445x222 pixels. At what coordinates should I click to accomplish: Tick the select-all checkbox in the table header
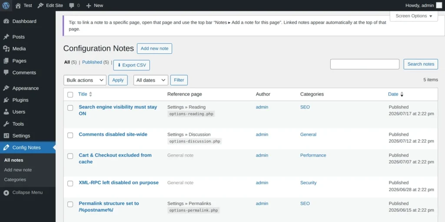[x=70, y=95]
